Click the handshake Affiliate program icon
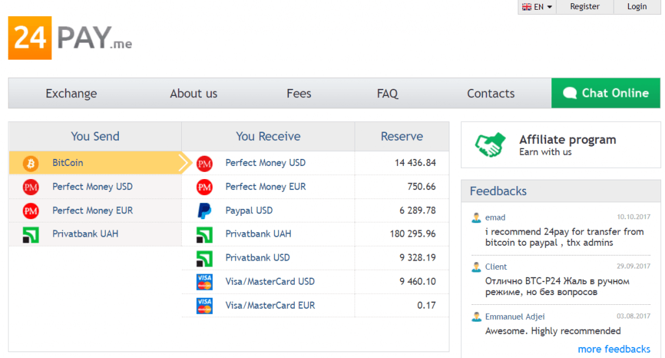Image resolution: width=665 pixels, height=358 pixels. tap(490, 145)
